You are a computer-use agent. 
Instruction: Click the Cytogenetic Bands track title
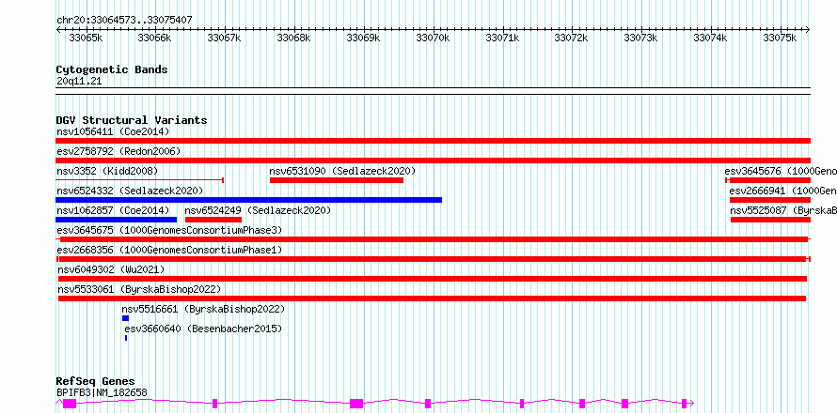coord(112,69)
